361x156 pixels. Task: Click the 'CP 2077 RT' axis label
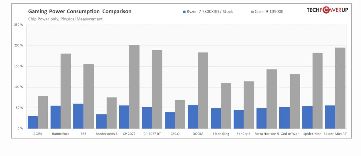coord(152,134)
